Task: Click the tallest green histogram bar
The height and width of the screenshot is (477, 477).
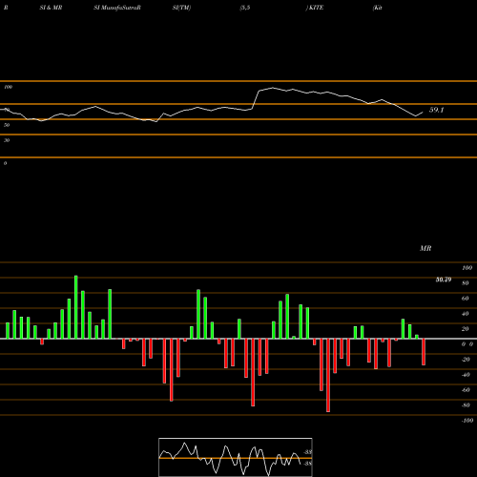Action: [x=76, y=307]
